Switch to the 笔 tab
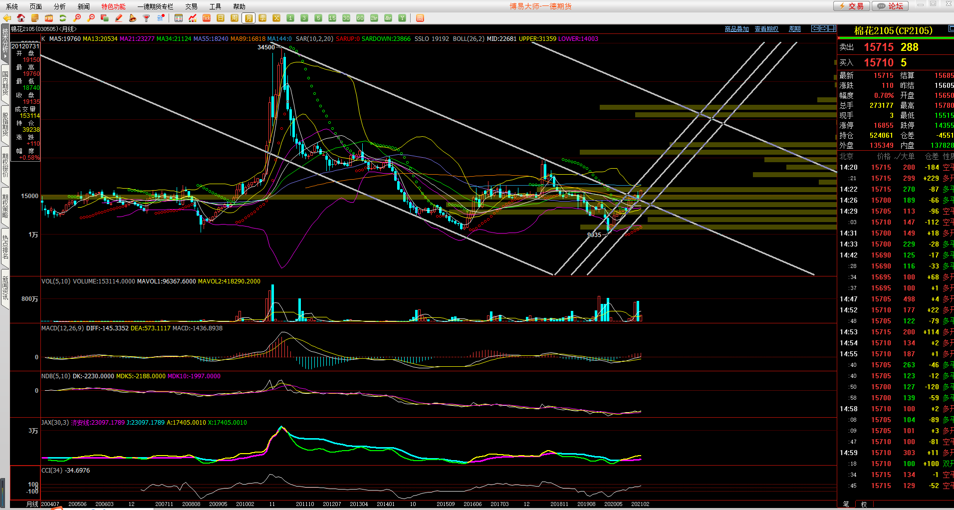 click(x=846, y=504)
